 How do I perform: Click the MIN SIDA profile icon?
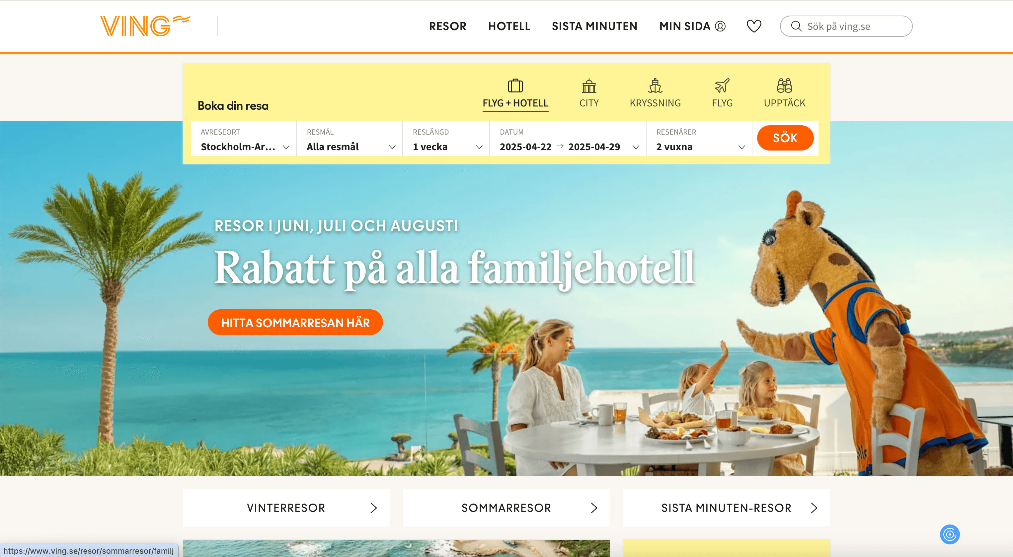(720, 26)
